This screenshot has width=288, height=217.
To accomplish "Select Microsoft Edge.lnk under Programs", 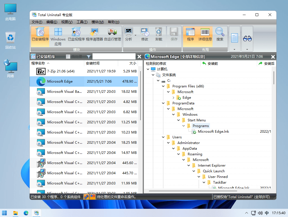I will pyautogui.click(x=213, y=132).
